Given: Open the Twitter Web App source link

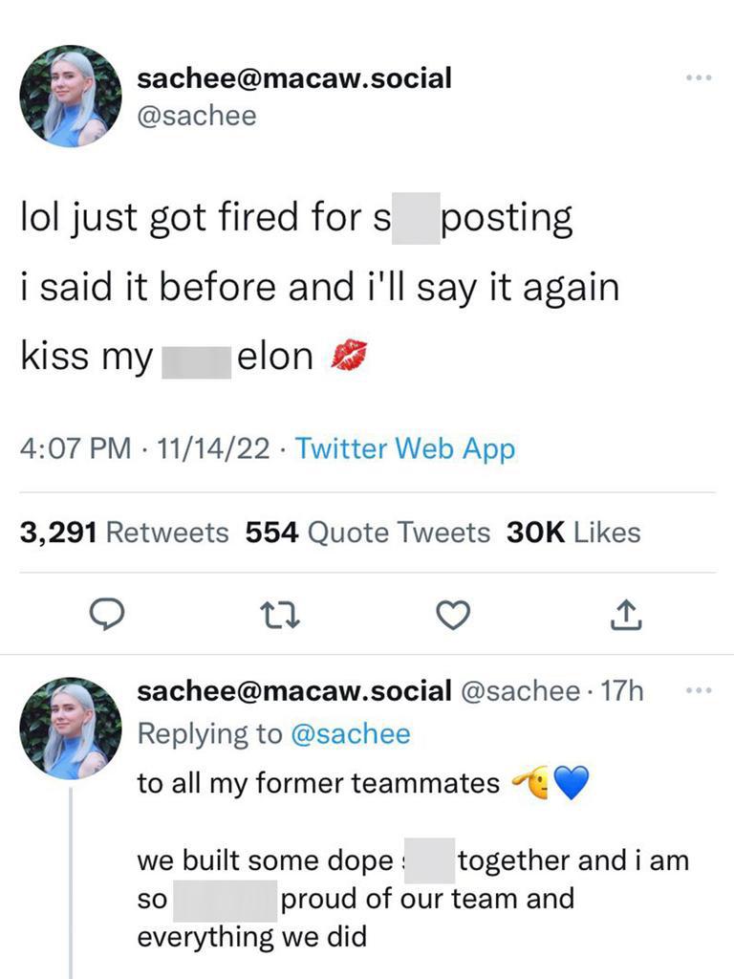Looking at the screenshot, I should [x=405, y=448].
